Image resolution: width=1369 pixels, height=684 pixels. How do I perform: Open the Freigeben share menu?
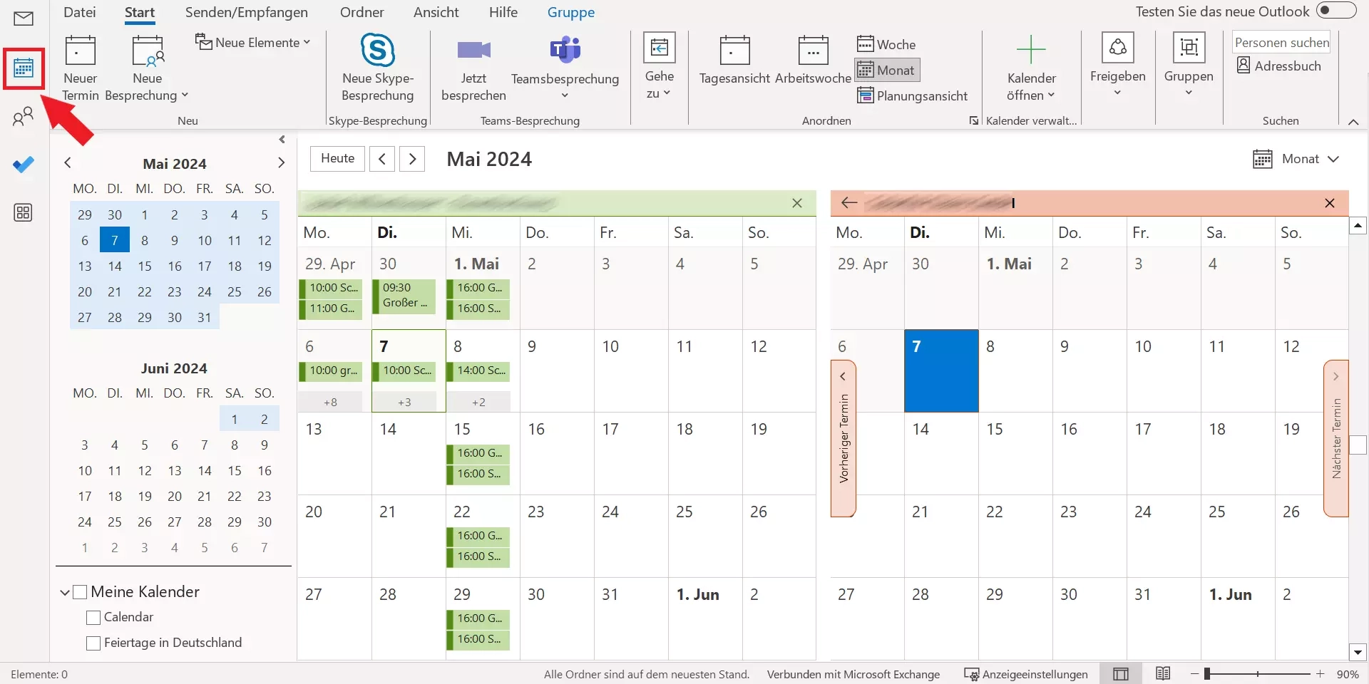tap(1118, 66)
